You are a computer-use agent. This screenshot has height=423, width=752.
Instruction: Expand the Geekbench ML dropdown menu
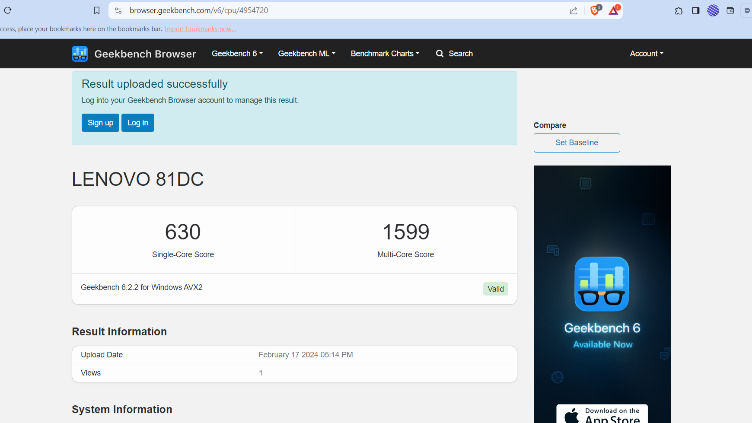coord(307,54)
